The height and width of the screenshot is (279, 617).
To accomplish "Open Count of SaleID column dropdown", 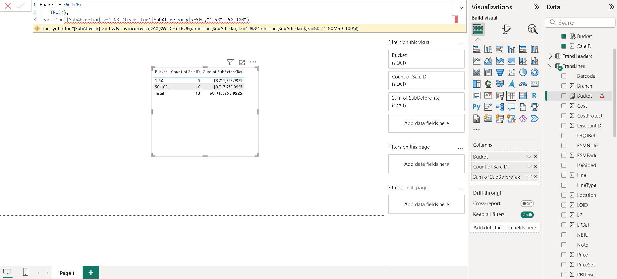I will [x=529, y=166].
